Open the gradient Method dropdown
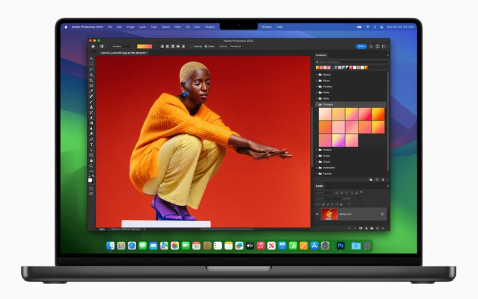This screenshot has height=299, width=478. (x=237, y=47)
